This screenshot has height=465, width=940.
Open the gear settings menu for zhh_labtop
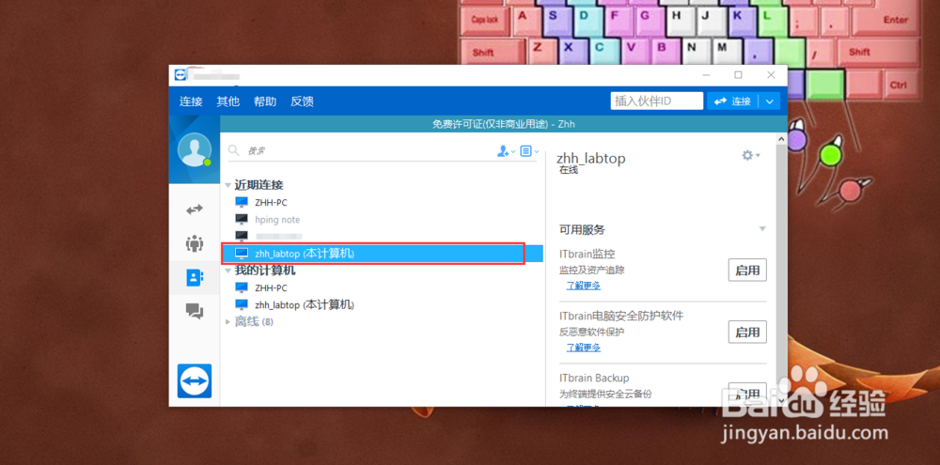(x=750, y=155)
